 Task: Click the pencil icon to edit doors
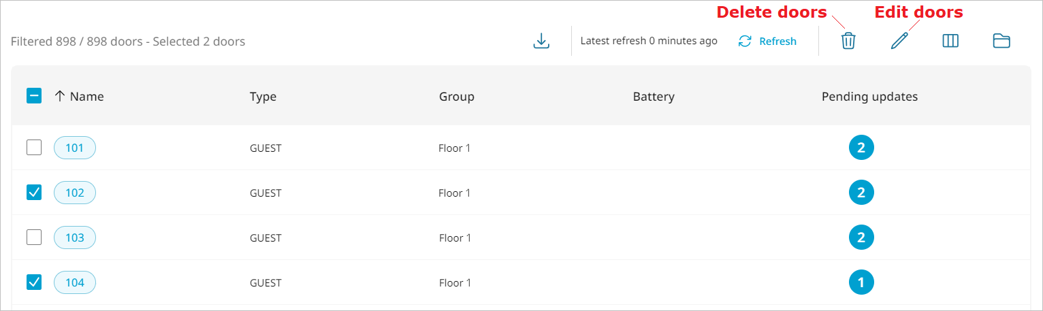click(x=899, y=41)
